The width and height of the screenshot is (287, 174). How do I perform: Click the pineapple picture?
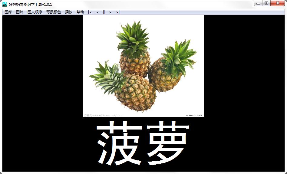click(143, 66)
